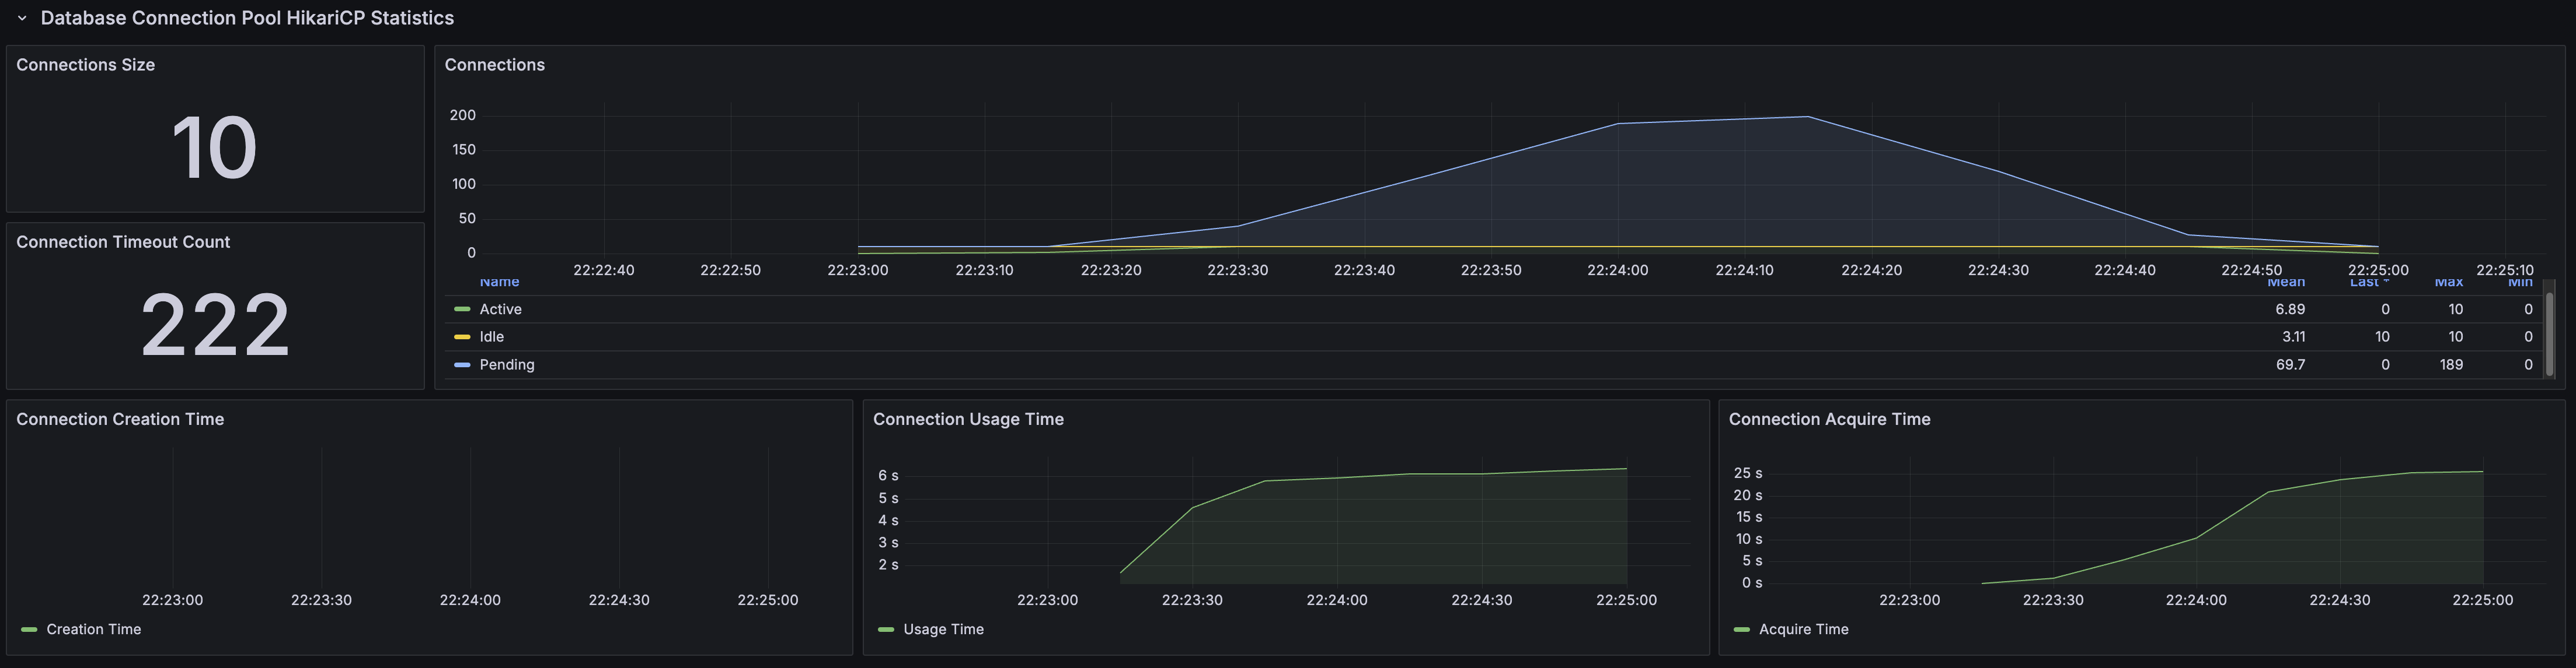Toggle the Acquire Time legend series label

tap(1803, 630)
